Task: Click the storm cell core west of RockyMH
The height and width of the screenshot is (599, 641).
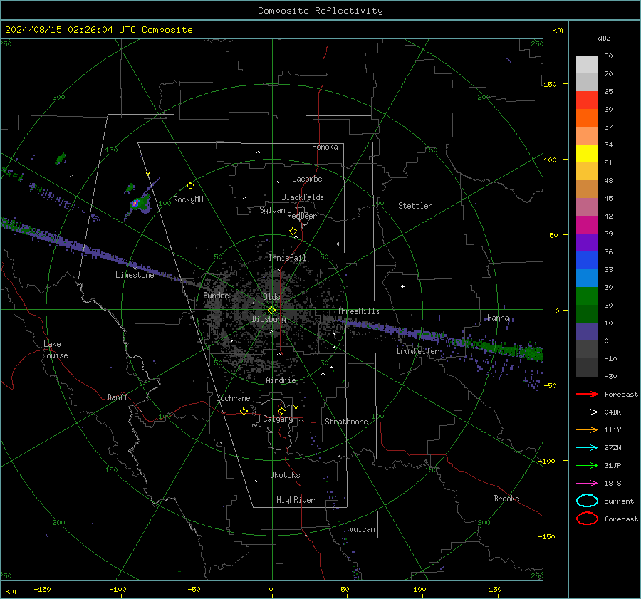Action: [135, 203]
